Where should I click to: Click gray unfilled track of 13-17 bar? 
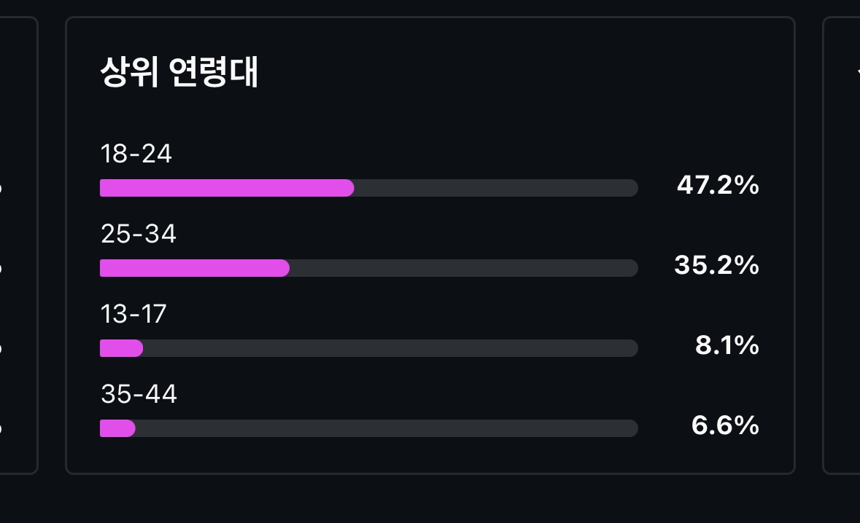[x=390, y=348]
